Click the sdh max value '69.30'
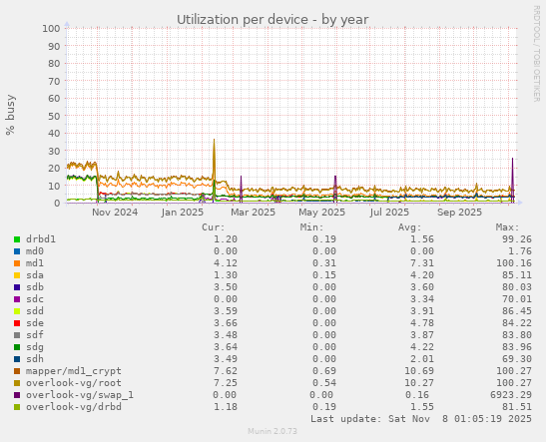 coord(517,358)
